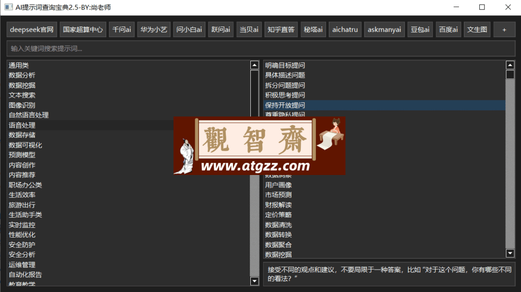The height and width of the screenshot is (292, 521).
Task: Select the 用户画像 prompt
Action: click(x=385, y=185)
